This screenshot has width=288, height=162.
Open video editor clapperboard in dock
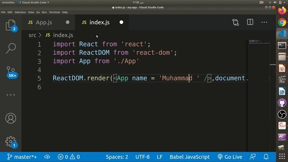coord(282,80)
